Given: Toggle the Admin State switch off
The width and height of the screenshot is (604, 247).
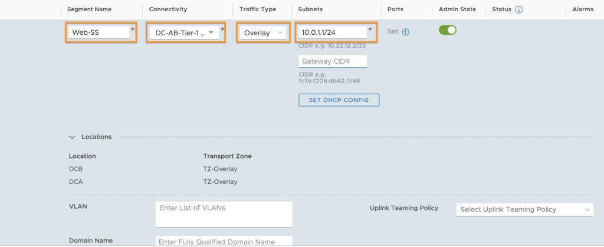Looking at the screenshot, I should click(447, 30).
